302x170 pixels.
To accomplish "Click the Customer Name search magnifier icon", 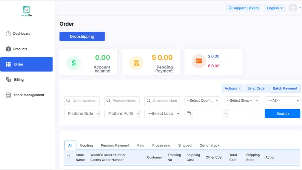I will [x=148, y=100].
